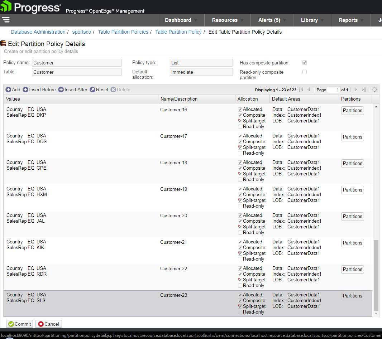Toggle Split-target for Customer-21
This screenshot has height=339, width=382.
click(240, 253)
